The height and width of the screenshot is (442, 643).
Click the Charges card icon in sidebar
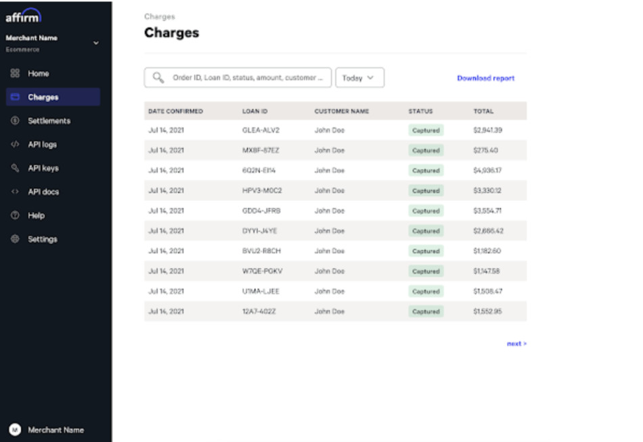(x=15, y=97)
